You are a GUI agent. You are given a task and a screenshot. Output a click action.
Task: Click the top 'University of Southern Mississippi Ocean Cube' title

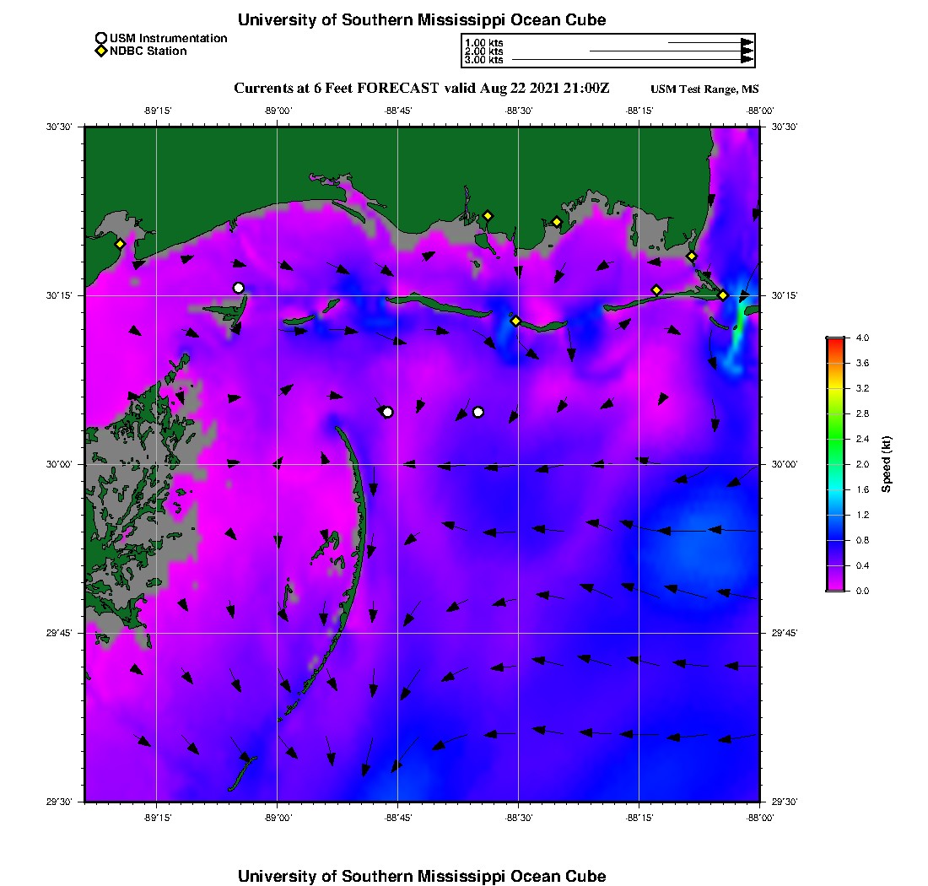(422, 19)
